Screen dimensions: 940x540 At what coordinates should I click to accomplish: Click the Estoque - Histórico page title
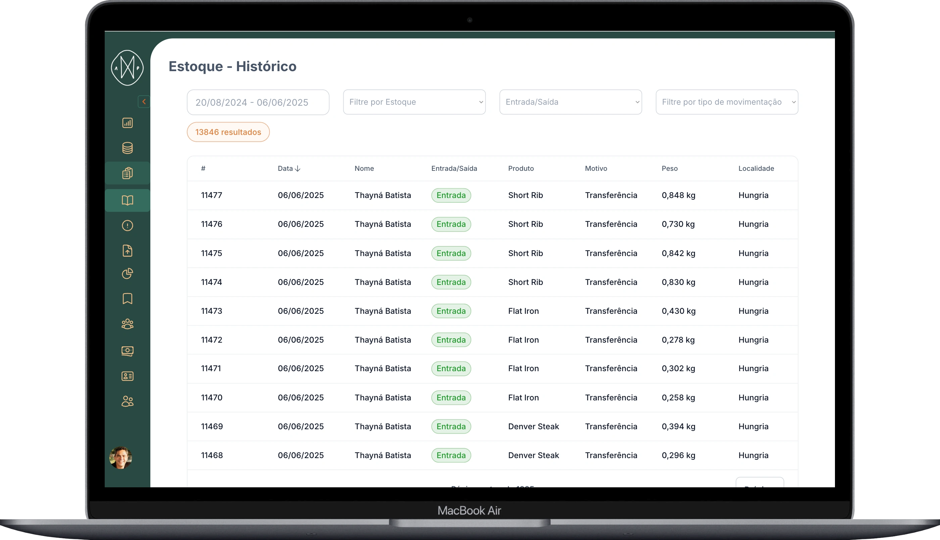(x=232, y=67)
